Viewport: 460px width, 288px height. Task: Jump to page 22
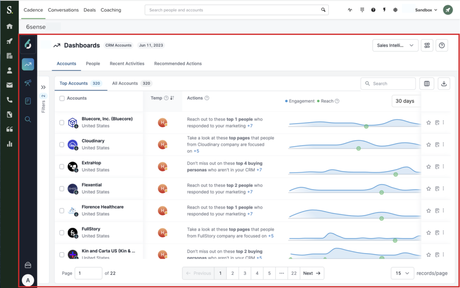pyautogui.click(x=294, y=273)
